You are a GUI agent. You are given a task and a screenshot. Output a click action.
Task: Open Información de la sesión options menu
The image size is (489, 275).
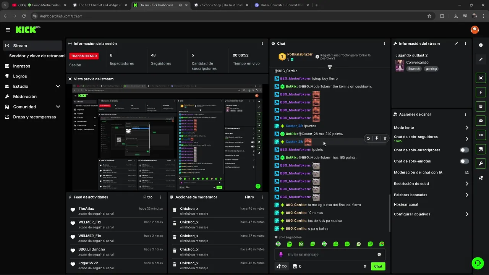pos(262,44)
